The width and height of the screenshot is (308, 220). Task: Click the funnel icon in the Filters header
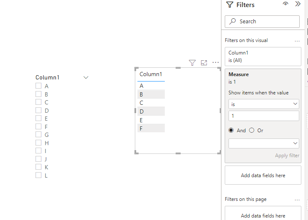[230, 5]
